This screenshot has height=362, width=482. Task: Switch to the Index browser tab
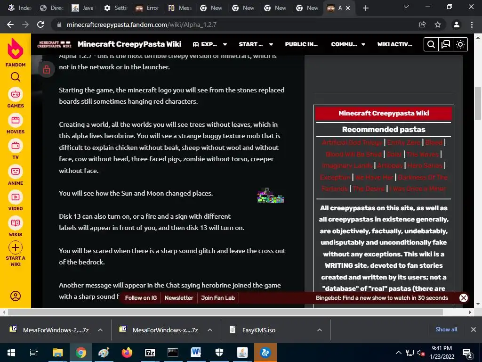tap(19, 8)
